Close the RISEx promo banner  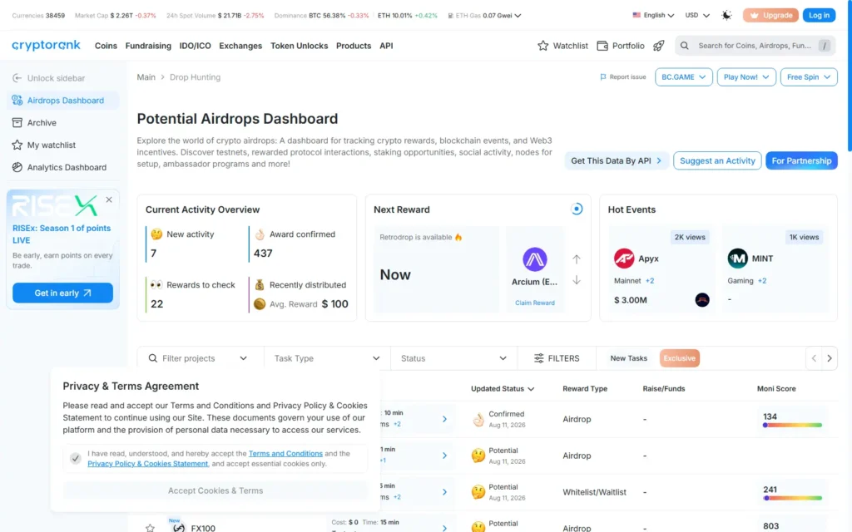click(x=109, y=199)
